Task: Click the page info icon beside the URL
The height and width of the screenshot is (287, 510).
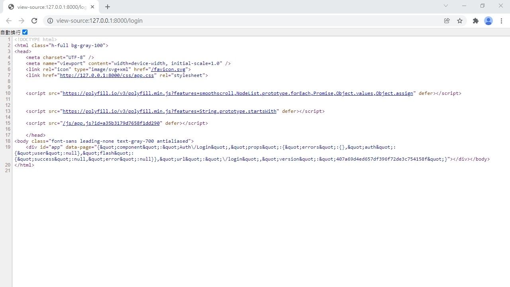Action: [x=50, y=21]
